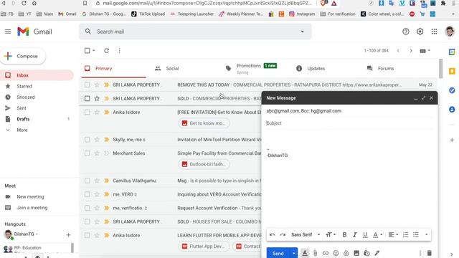Open Google Tasks side panel icon
This screenshot has width=459, height=258.
click(452, 90)
